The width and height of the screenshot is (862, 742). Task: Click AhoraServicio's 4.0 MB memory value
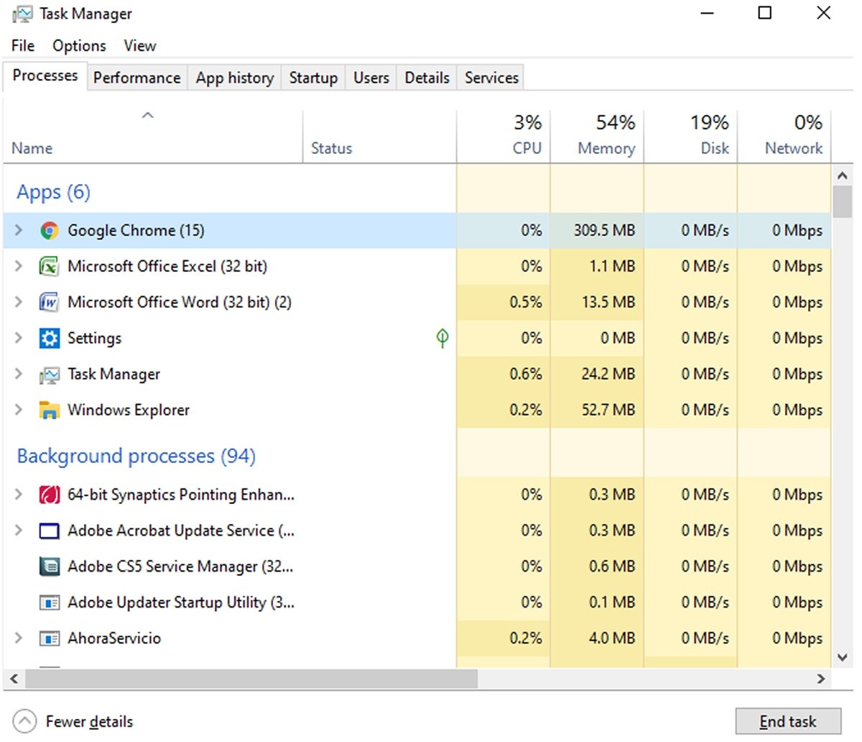point(612,638)
